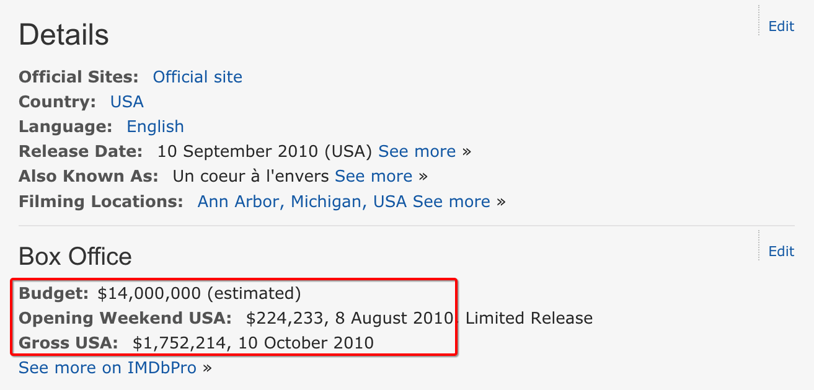Open See more beside Filming Locations
This screenshot has height=390, width=814.
452,202
